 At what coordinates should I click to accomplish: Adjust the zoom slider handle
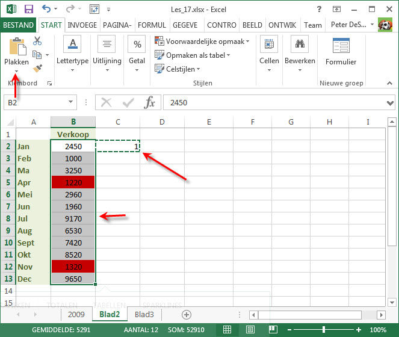click(x=323, y=330)
